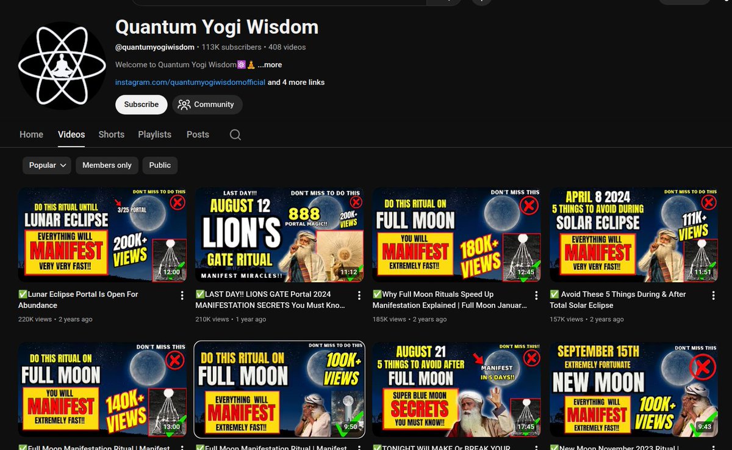Play the Full Moon 180K+ views thumbnail

(x=456, y=234)
